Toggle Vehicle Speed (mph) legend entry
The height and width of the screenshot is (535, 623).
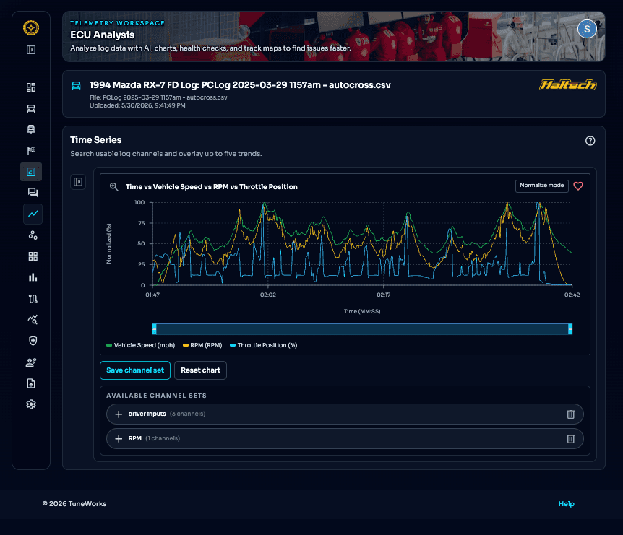141,345
